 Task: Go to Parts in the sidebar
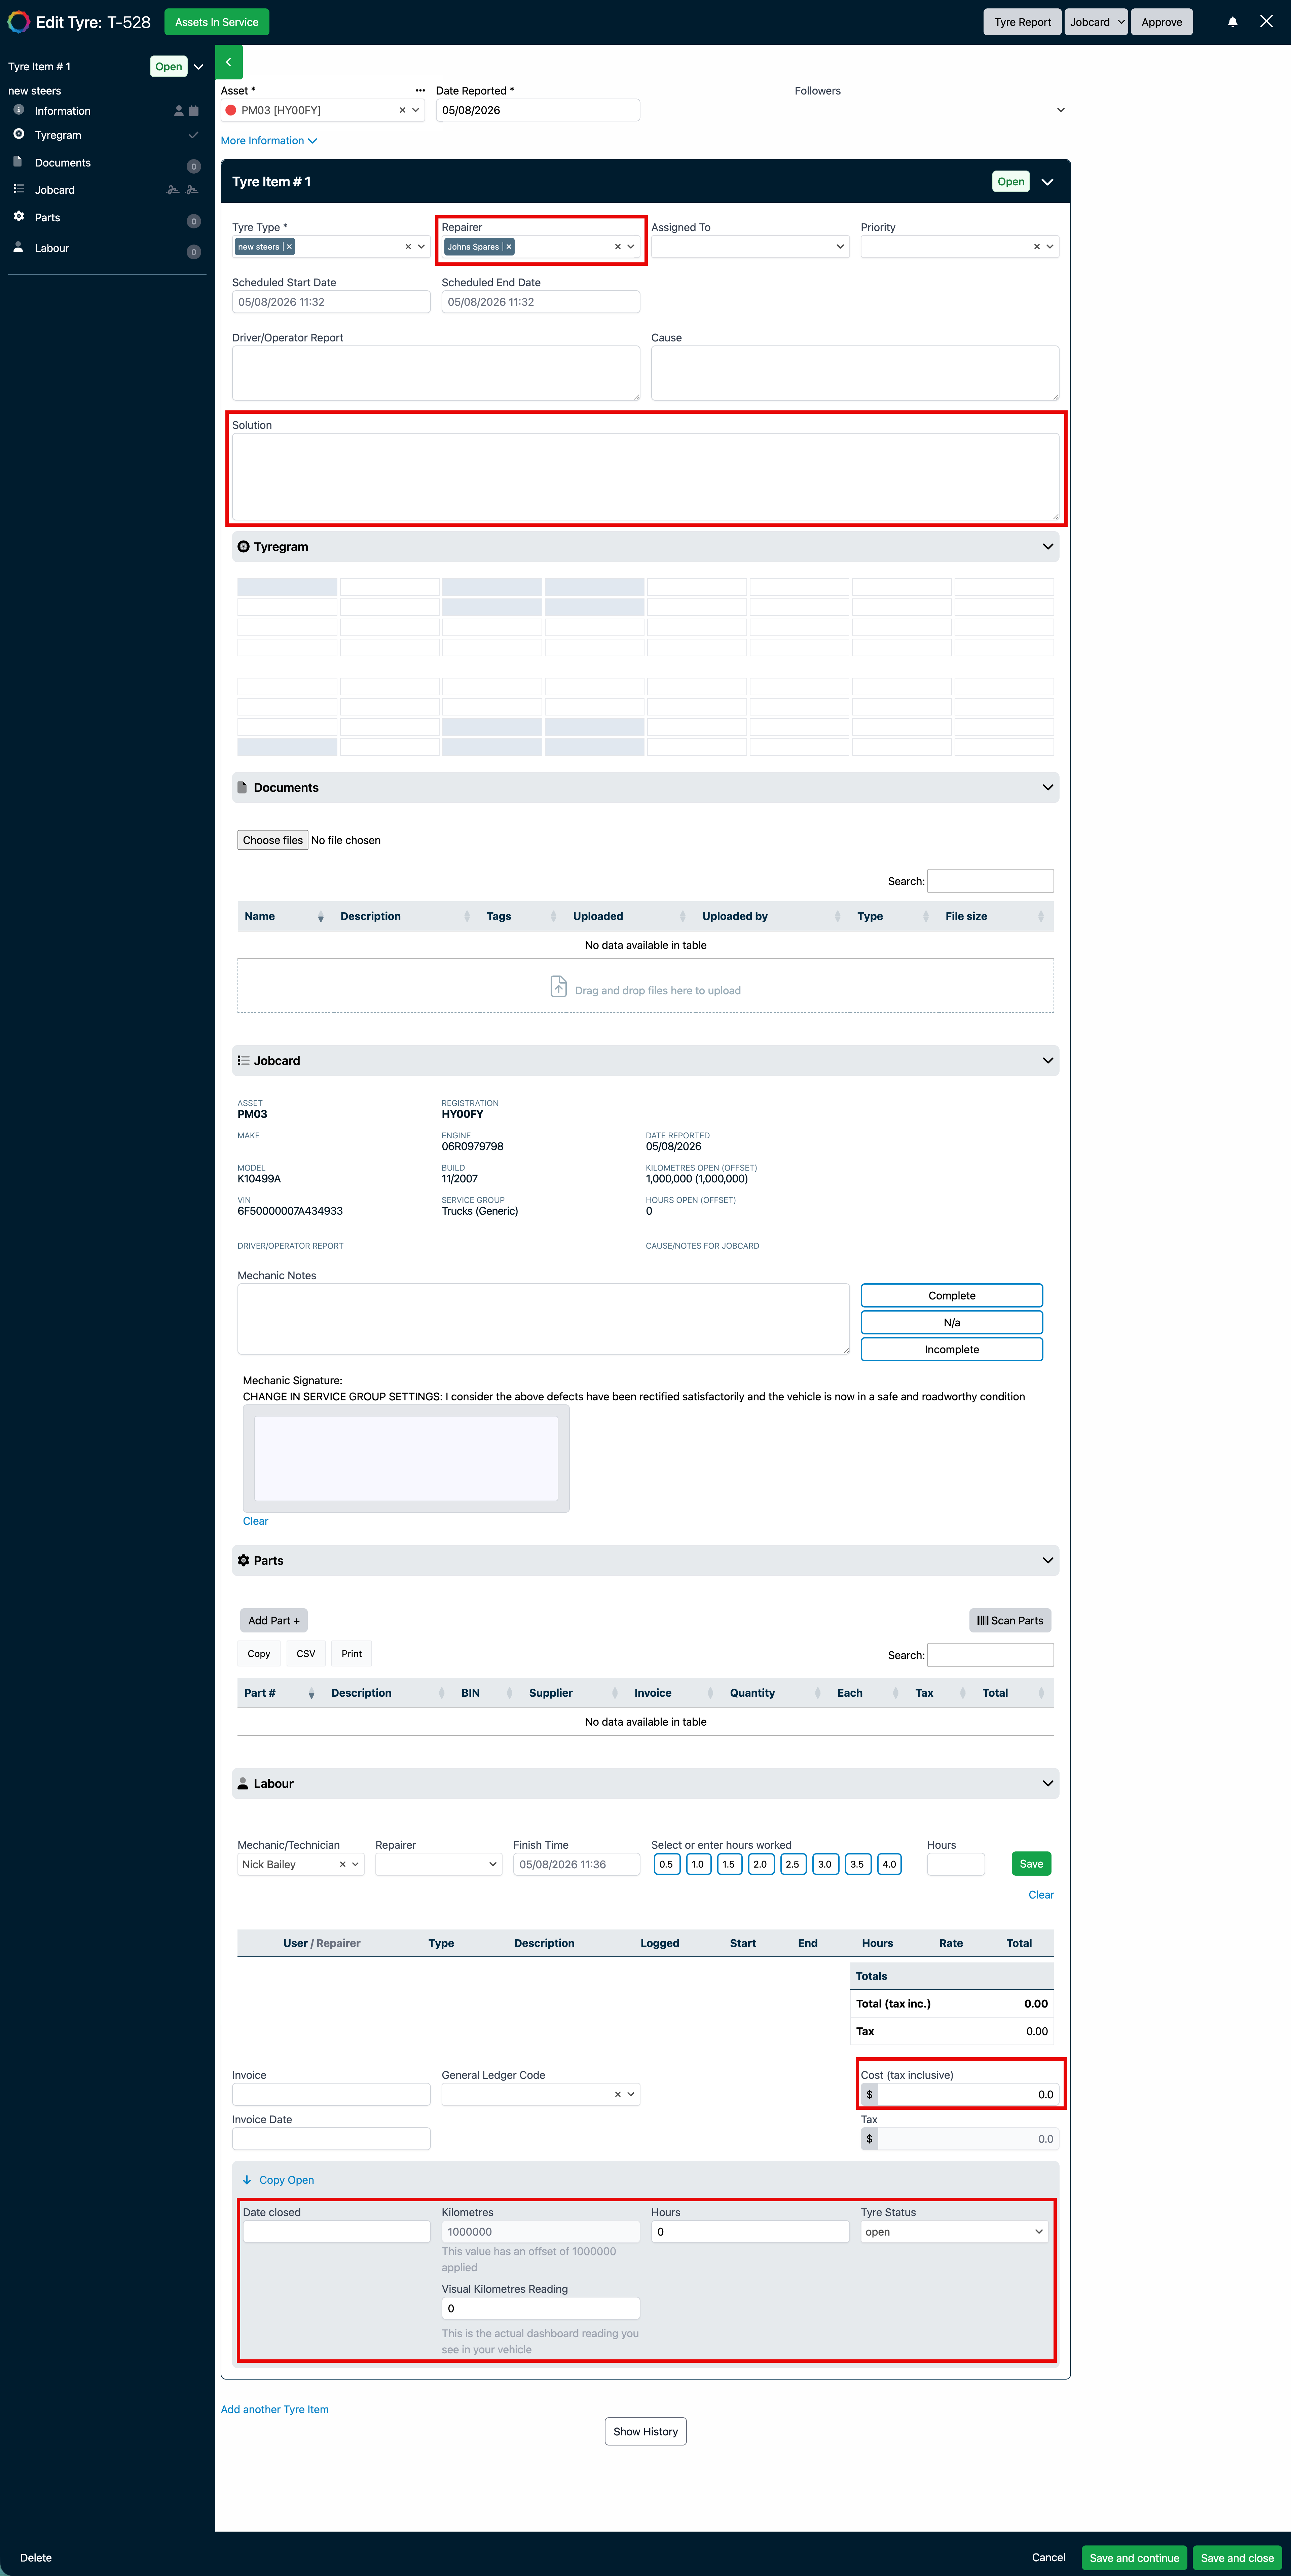[47, 217]
